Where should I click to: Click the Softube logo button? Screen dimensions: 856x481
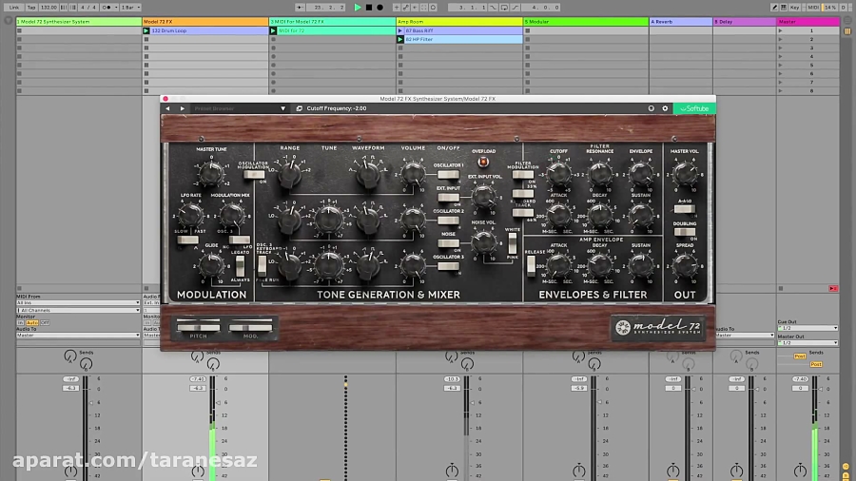coord(694,108)
